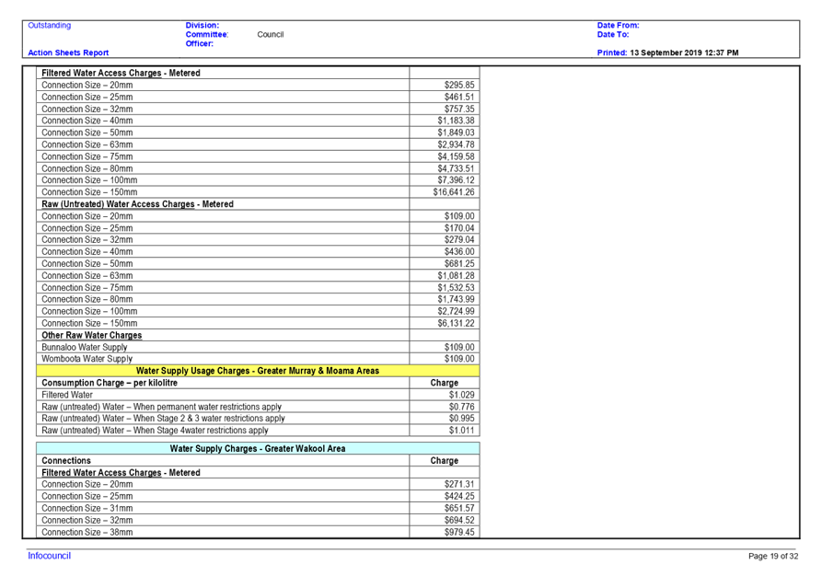Select the $170.04 charge cell
Viewport: 822px width, 576px height.
[445, 228]
